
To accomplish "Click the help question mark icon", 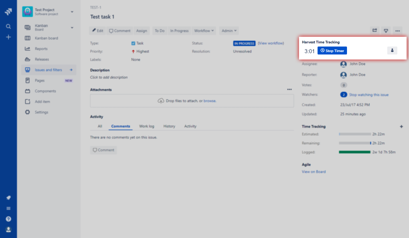I will (x=8, y=219).
